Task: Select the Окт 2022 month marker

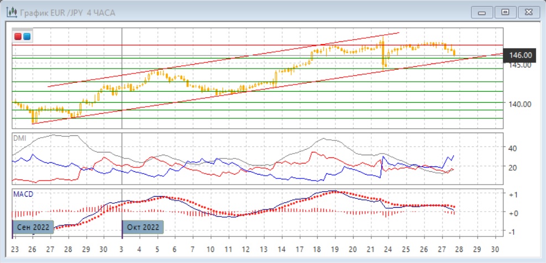Action: click(x=141, y=227)
